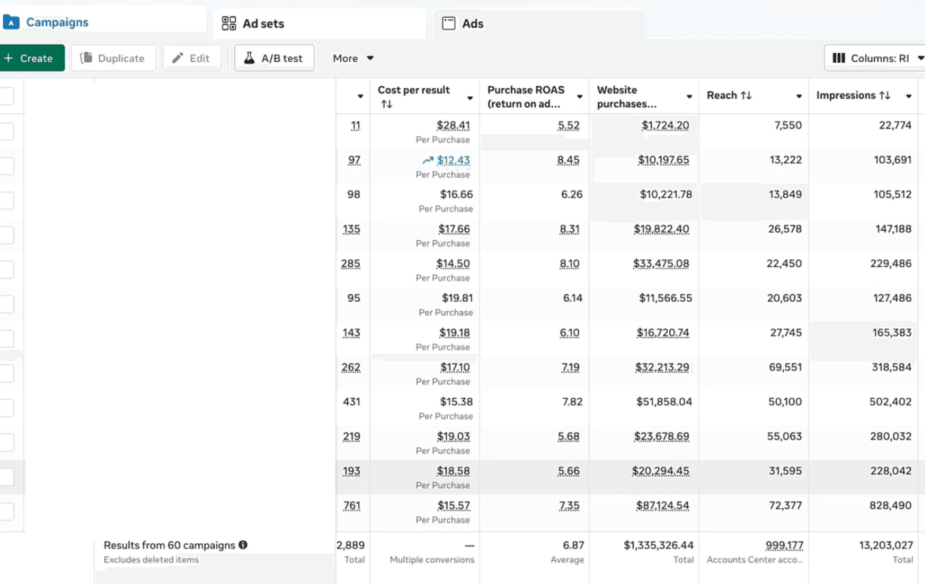The height and width of the screenshot is (584, 925).
Task: Click the Ad sets grid icon
Action: [229, 23]
